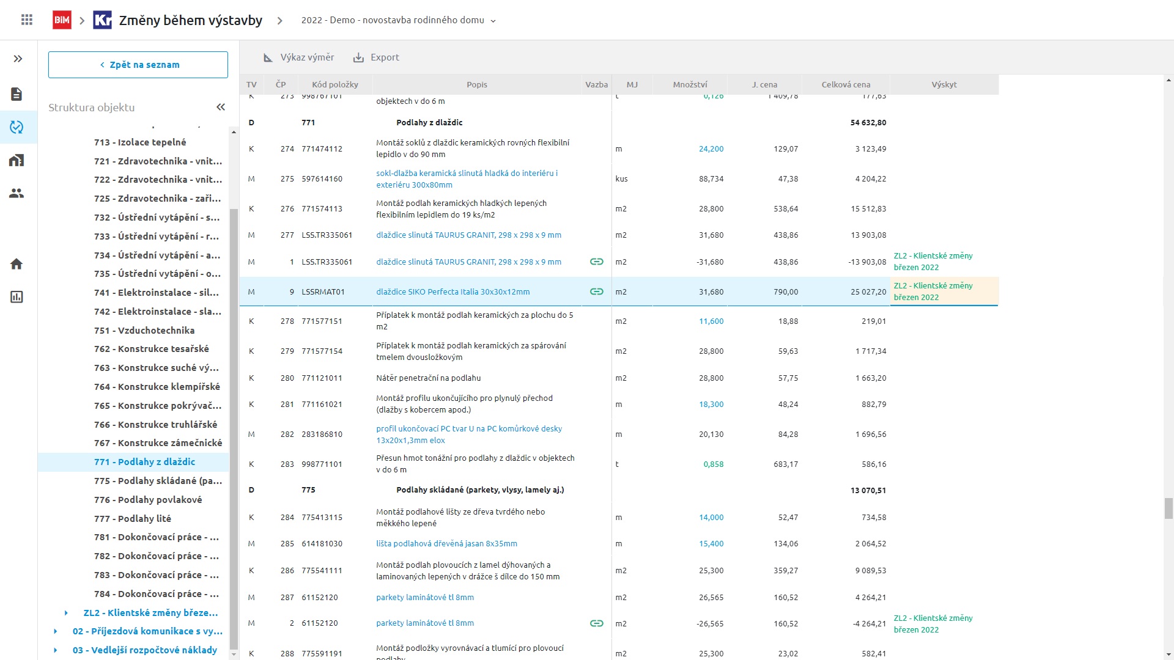1174x660 pixels.
Task: Expand ZL2 - Klientské změny tree node
Action: (x=67, y=612)
